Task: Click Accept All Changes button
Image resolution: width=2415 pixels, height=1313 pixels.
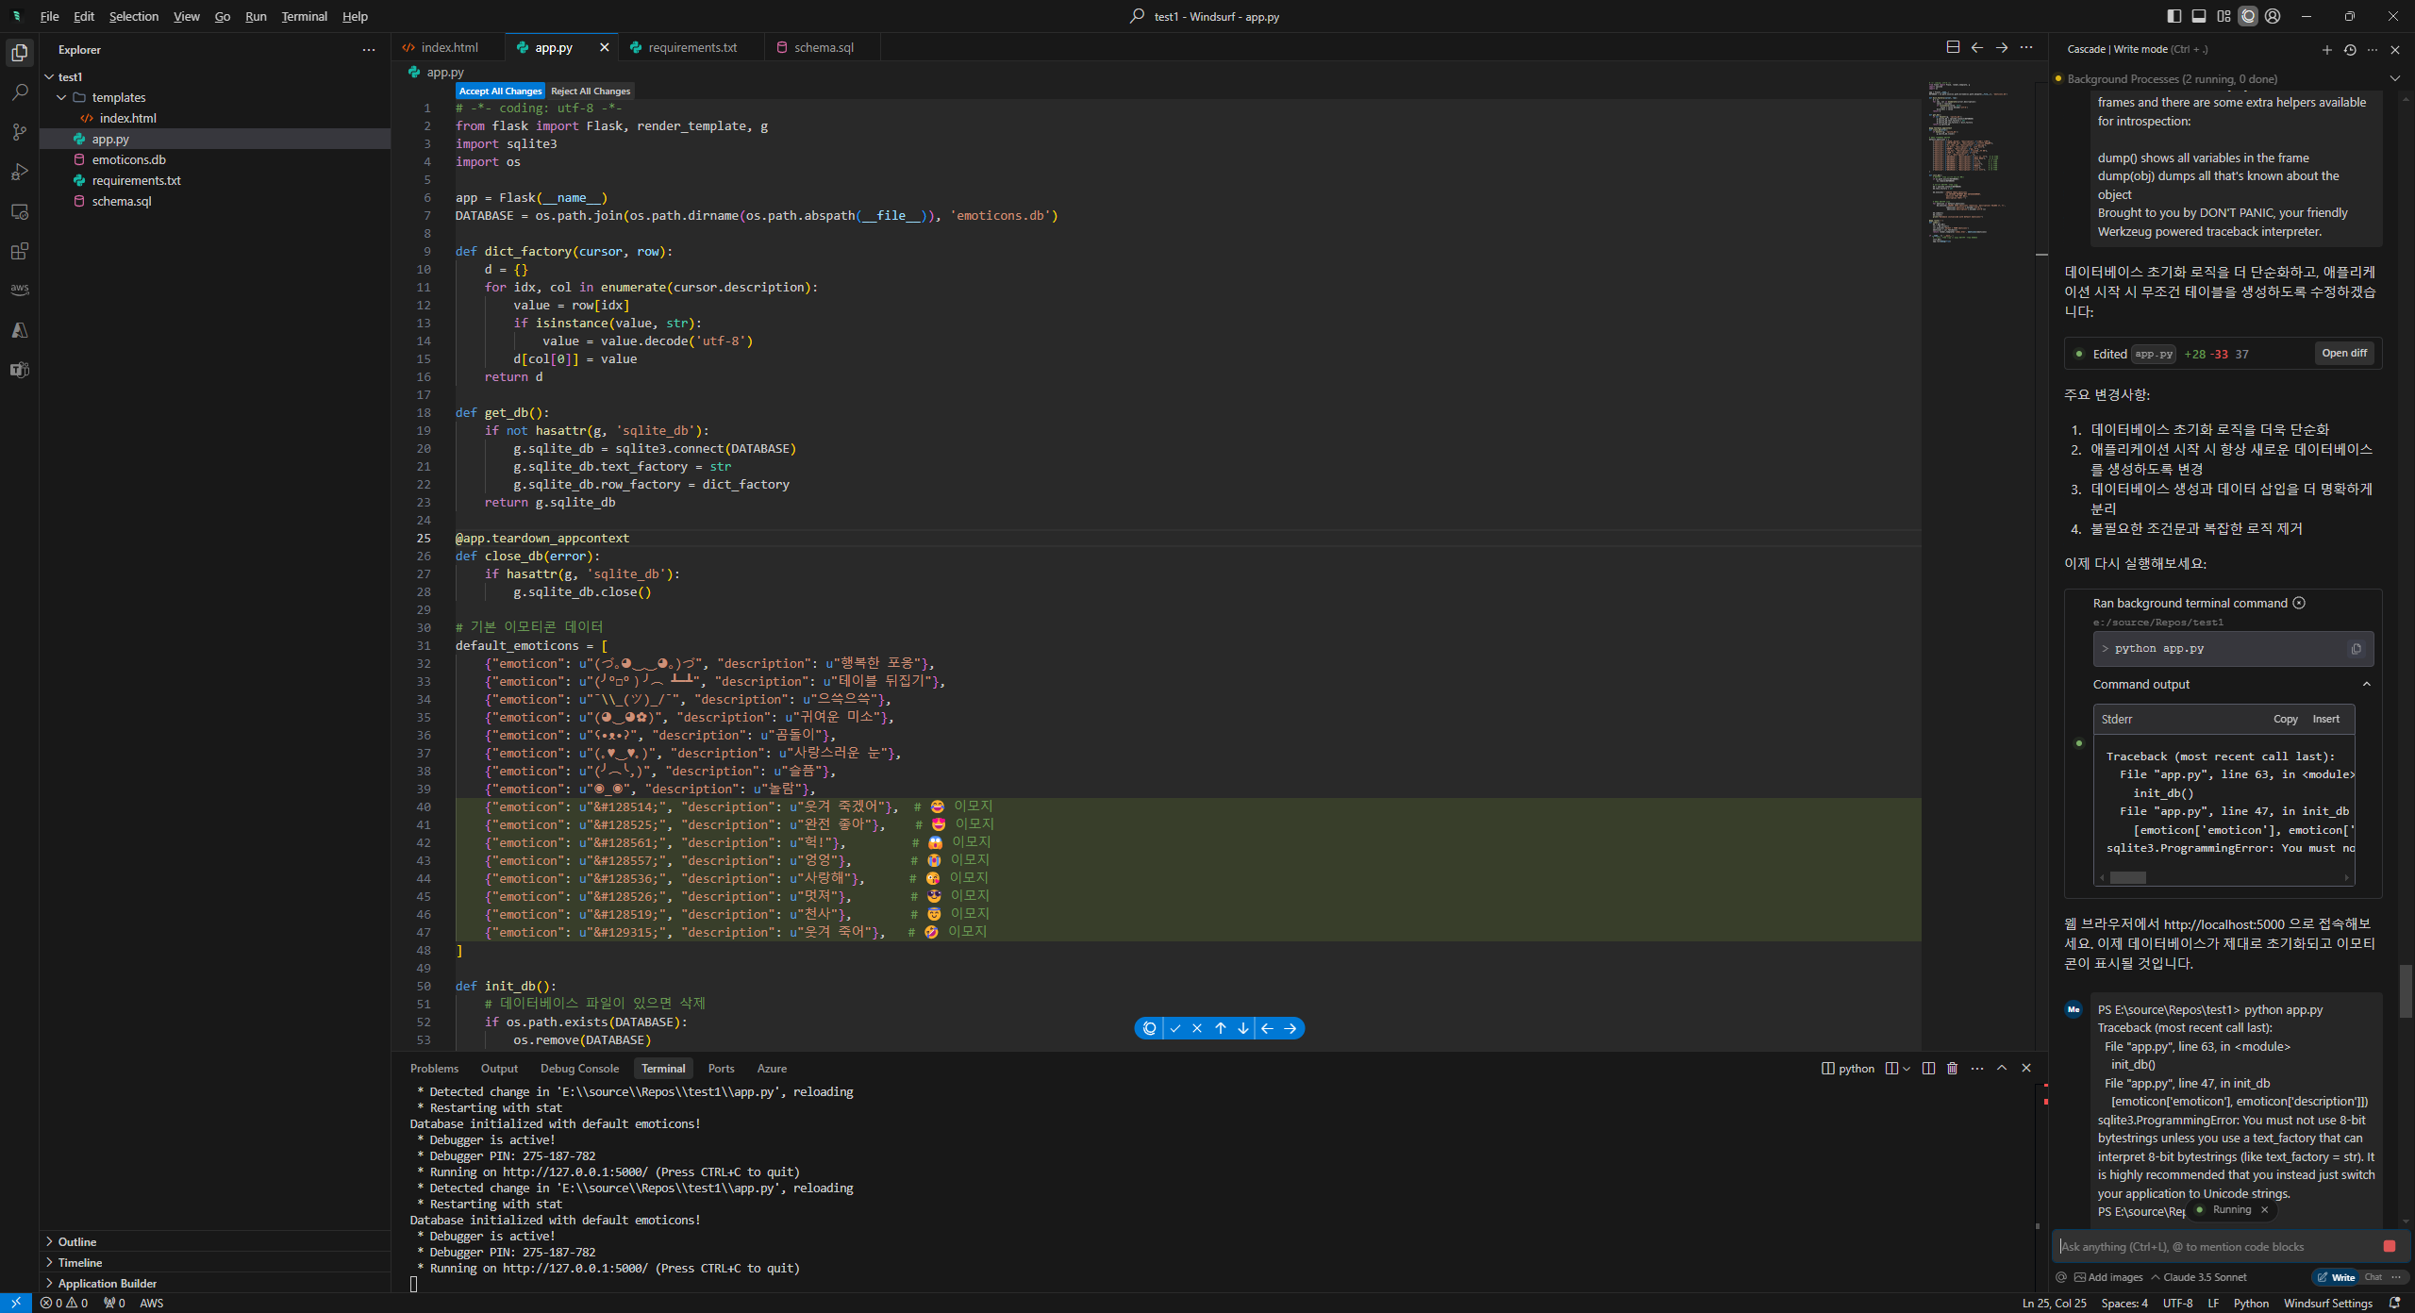Action: [500, 91]
